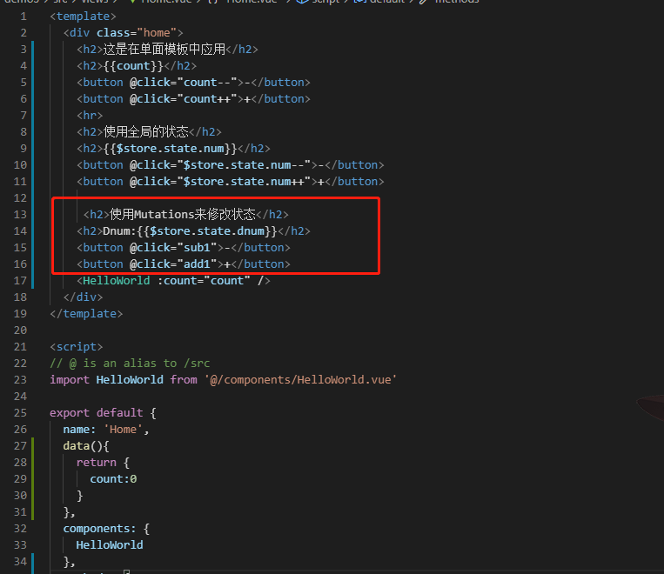The image size is (664, 574).
Task: Click the <hr> tag on line 7
Action: [x=90, y=116]
